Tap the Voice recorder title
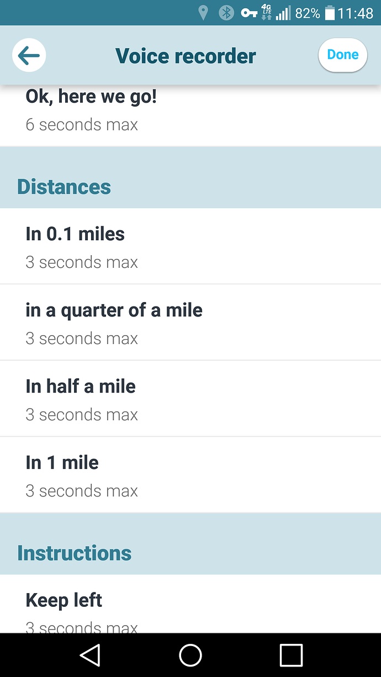This screenshot has width=381, height=677. coord(186,56)
